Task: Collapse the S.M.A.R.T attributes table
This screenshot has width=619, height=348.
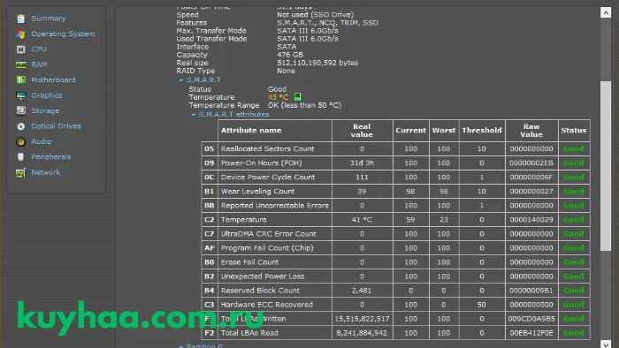Action: (x=194, y=115)
